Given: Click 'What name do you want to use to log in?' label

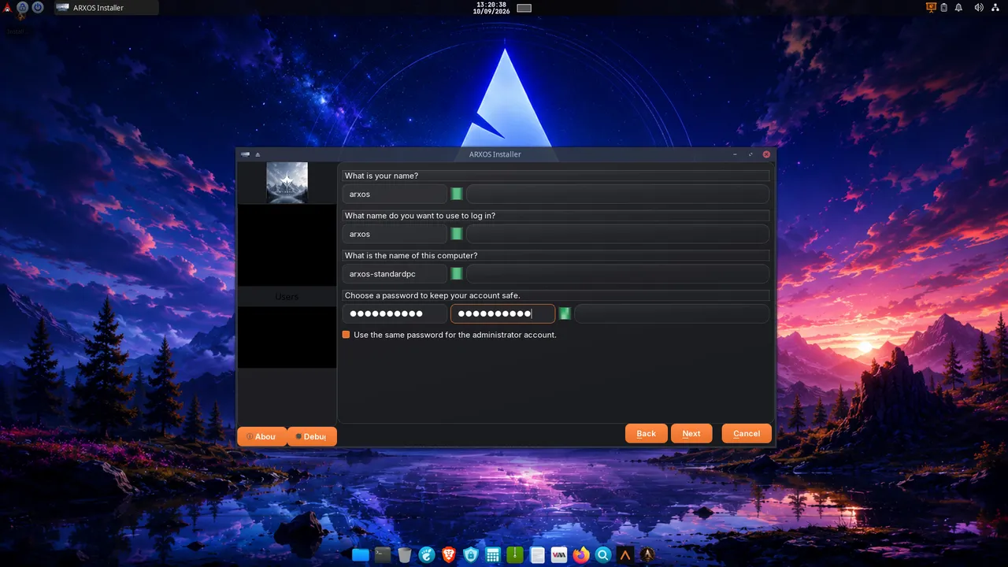Looking at the screenshot, I should (420, 216).
